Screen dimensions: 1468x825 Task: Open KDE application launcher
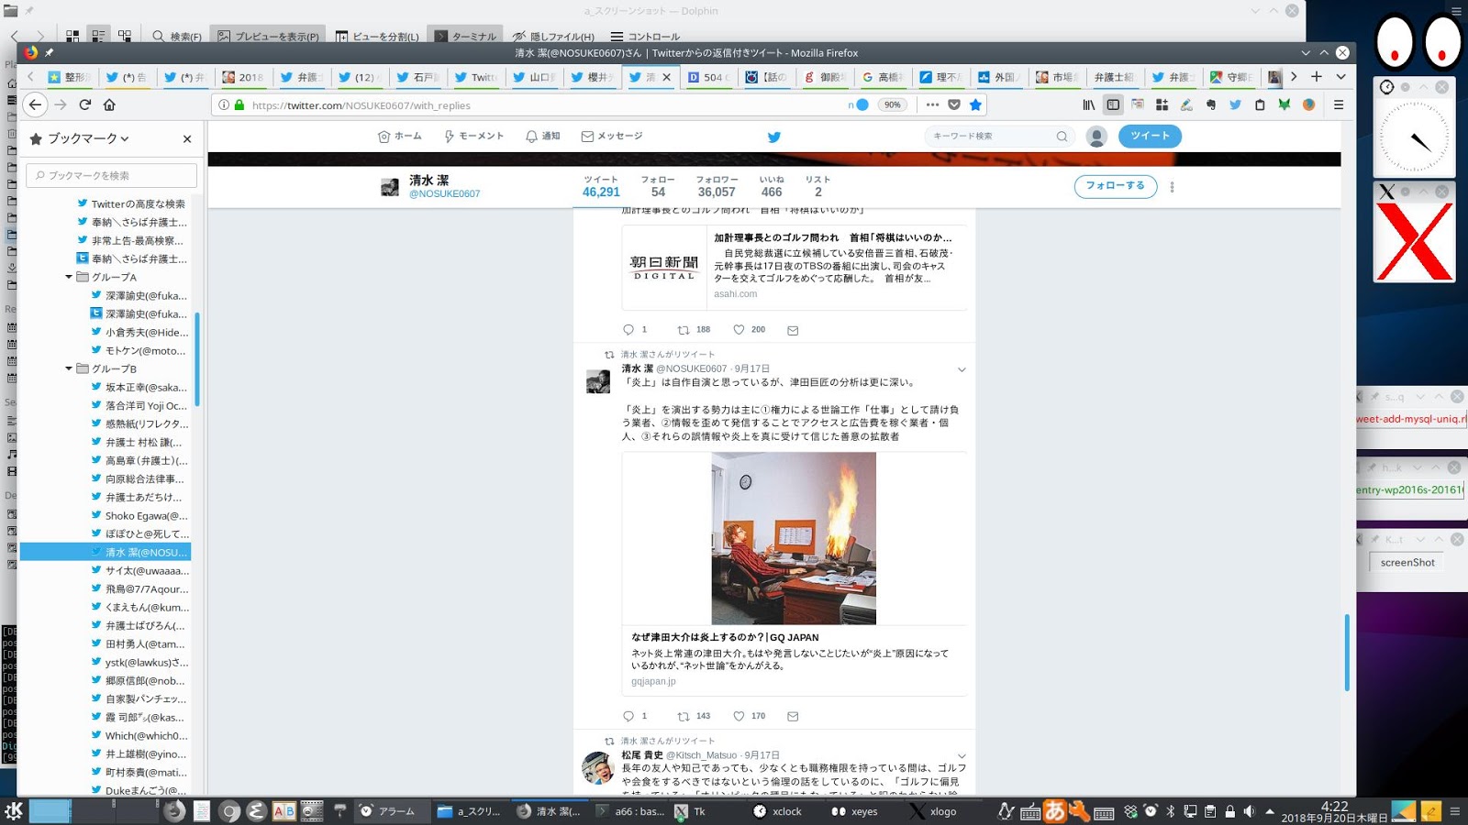[x=14, y=810]
